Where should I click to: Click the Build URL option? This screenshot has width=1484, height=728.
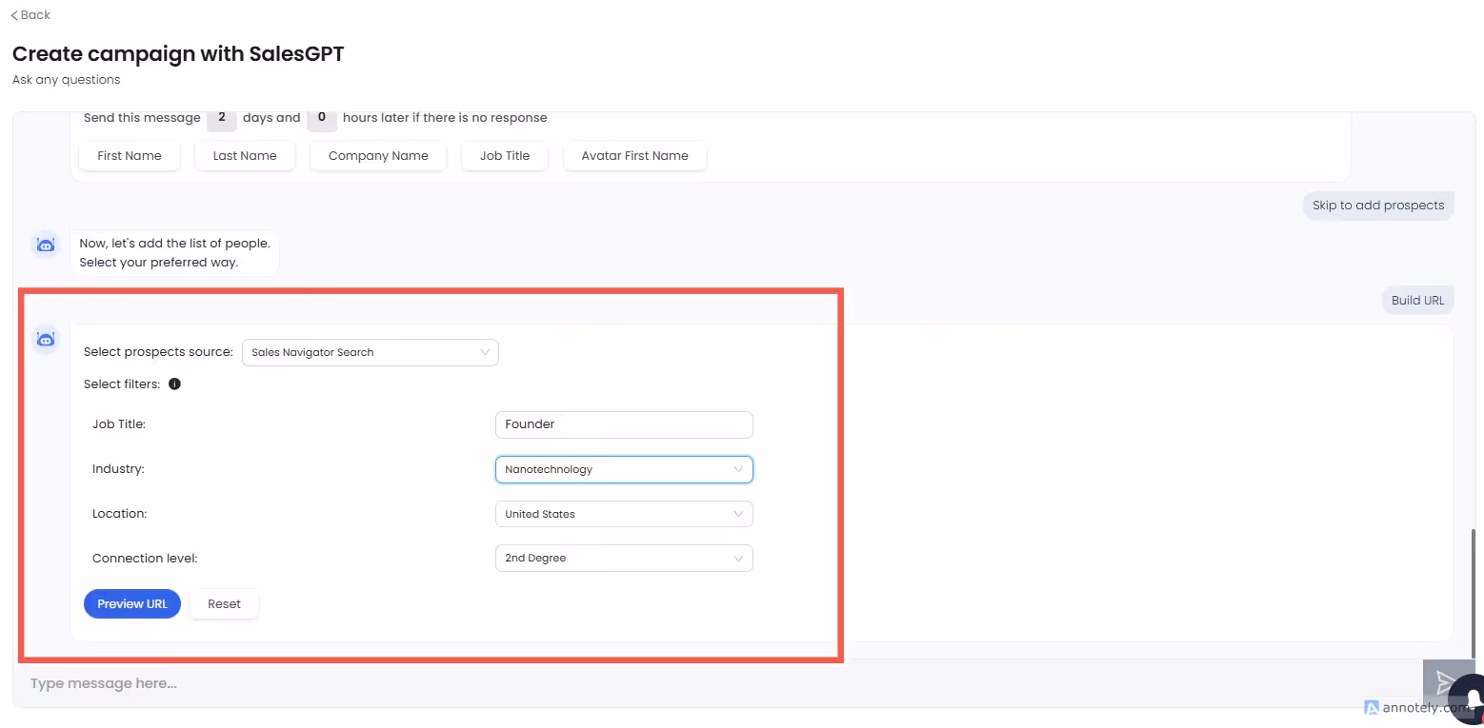pyautogui.click(x=1417, y=299)
